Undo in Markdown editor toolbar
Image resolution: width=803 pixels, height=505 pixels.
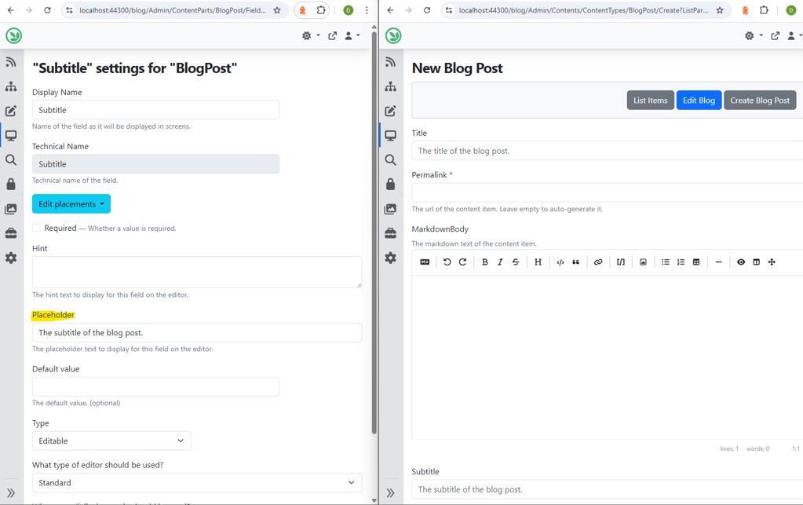tap(447, 262)
